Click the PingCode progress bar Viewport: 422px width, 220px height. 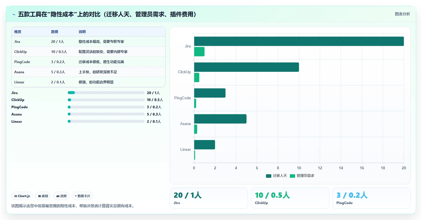pyautogui.click(x=106, y=107)
